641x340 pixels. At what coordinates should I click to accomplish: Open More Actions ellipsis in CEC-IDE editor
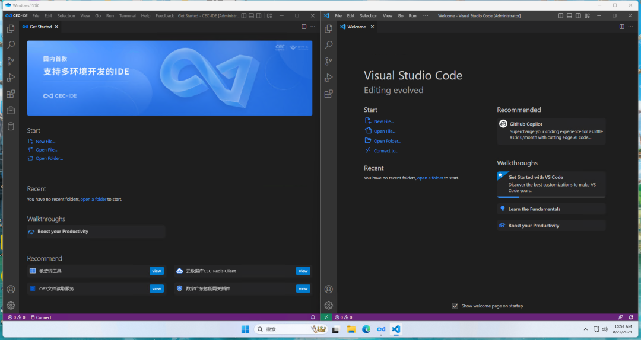[313, 27]
